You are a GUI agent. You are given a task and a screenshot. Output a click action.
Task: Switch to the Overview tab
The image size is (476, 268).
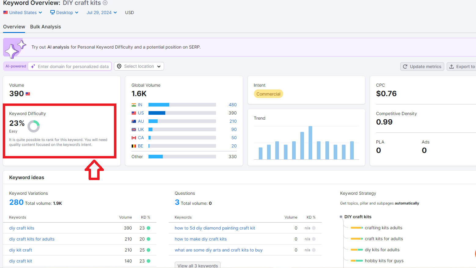[x=14, y=27]
